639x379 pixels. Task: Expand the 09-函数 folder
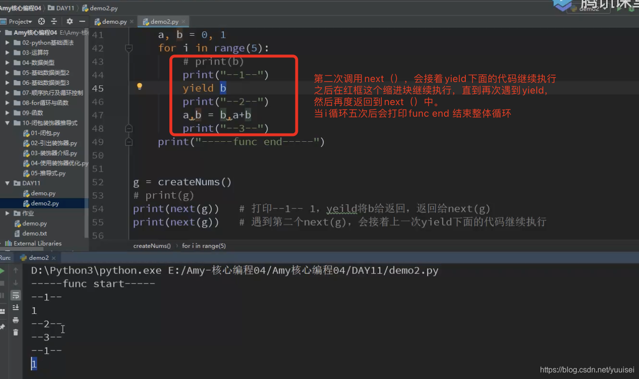coord(7,113)
